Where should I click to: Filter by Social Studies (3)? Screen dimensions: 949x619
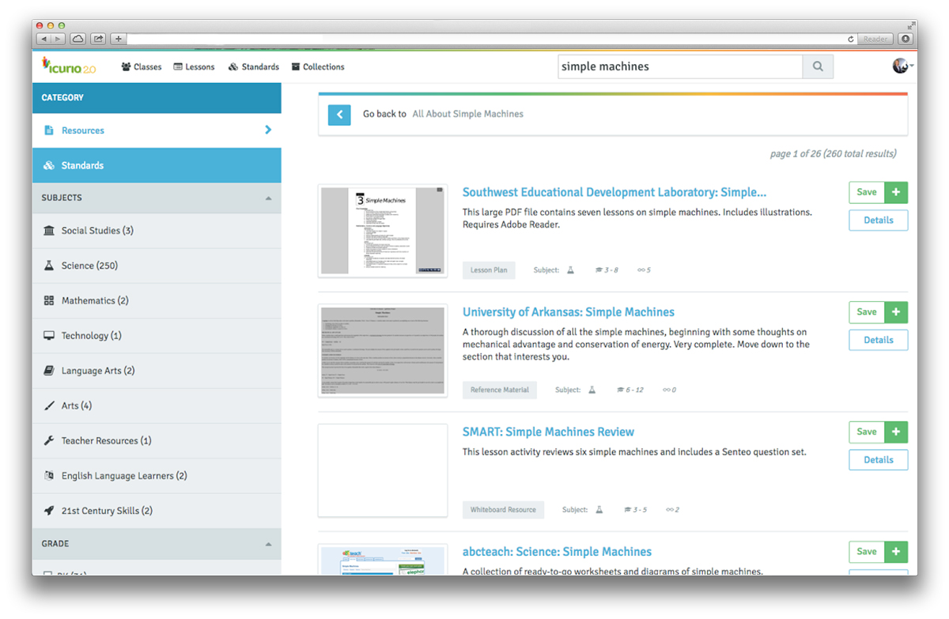(157, 231)
